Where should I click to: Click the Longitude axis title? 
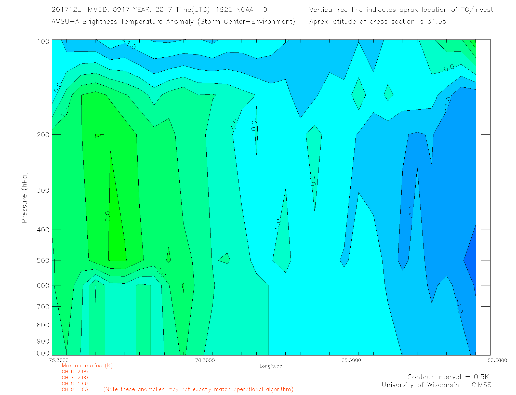[271, 366]
